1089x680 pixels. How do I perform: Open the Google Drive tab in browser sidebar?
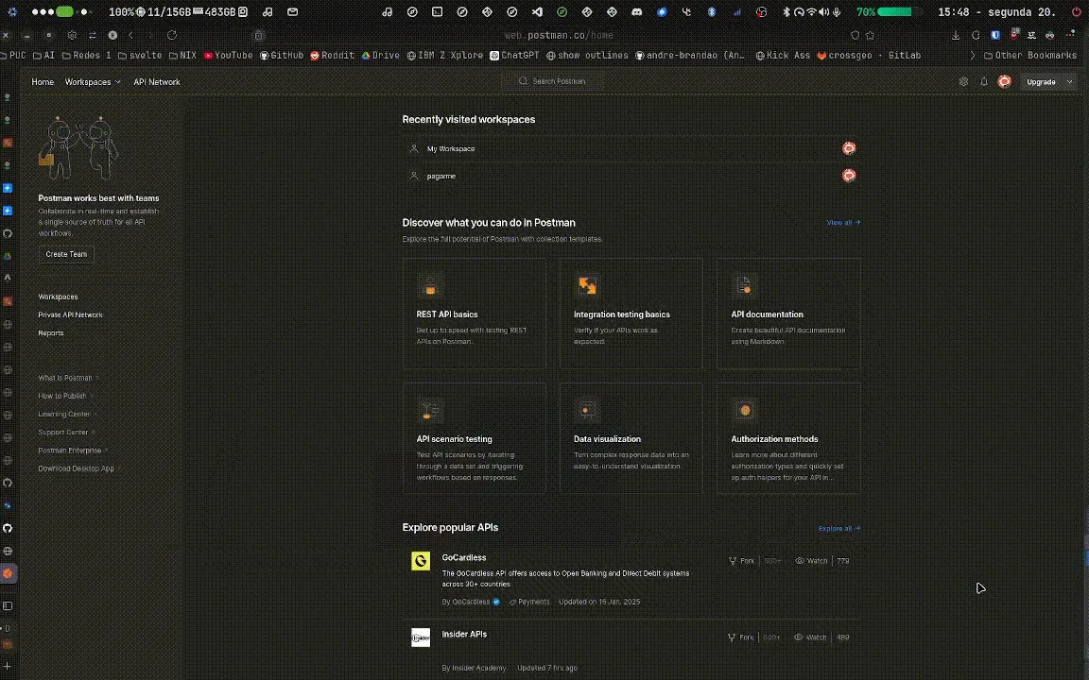(8, 256)
